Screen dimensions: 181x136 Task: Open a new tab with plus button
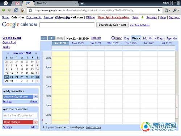(82, 4)
